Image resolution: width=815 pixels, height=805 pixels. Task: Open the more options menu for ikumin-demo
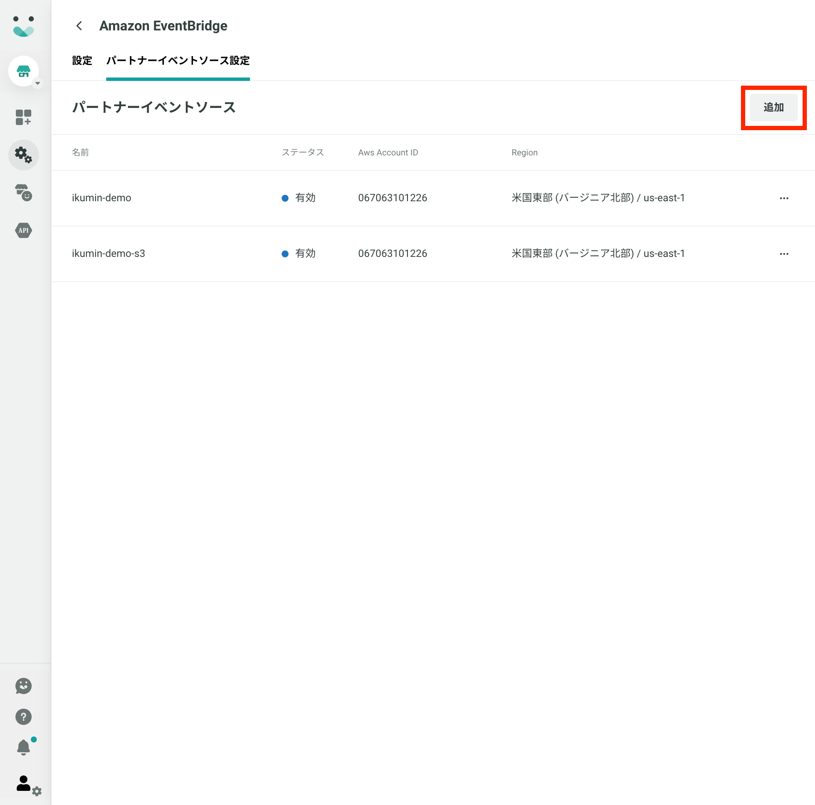point(784,198)
